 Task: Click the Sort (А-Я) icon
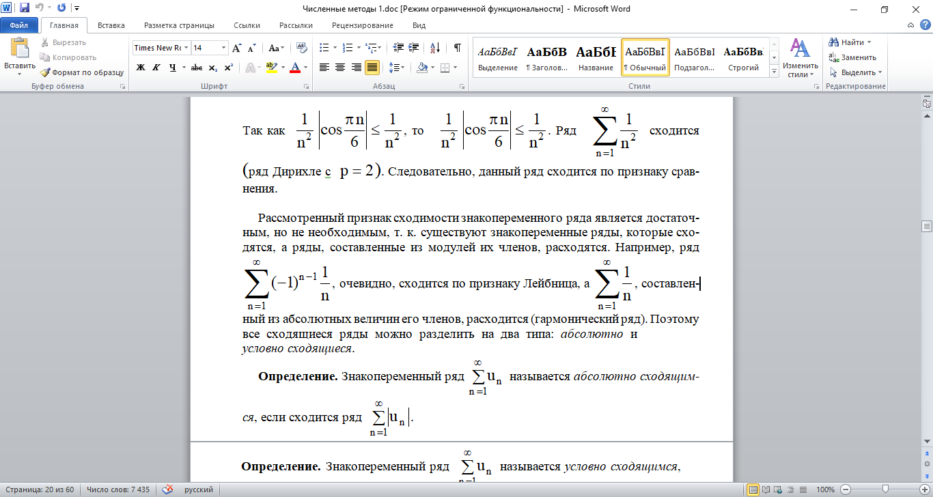(x=436, y=48)
